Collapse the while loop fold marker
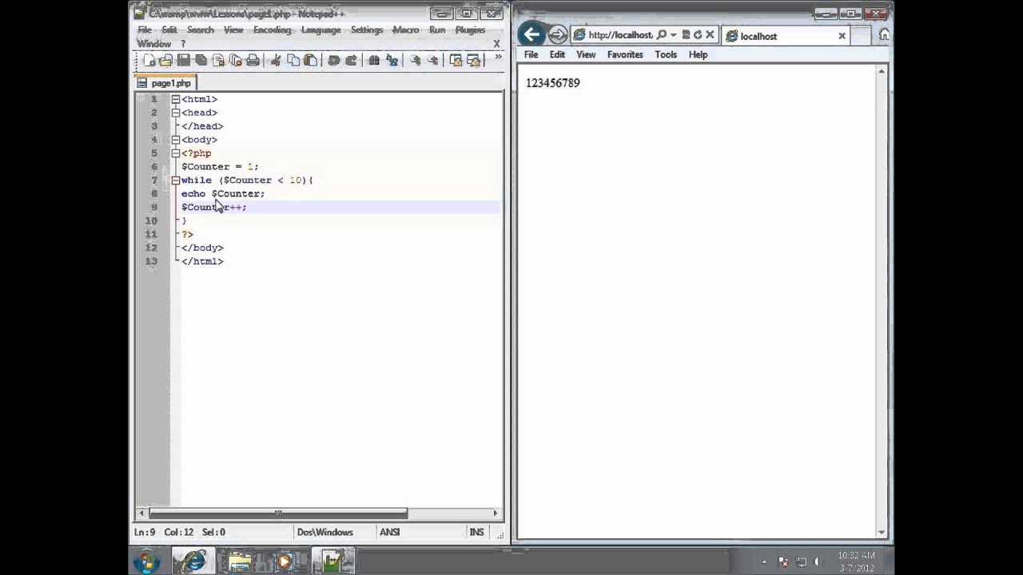The image size is (1023, 575). pos(175,180)
